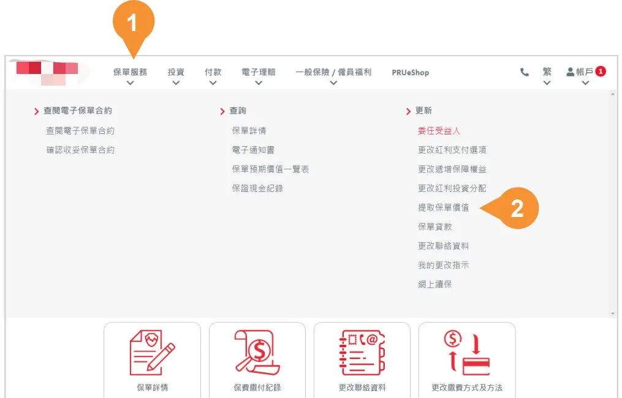Screen dimensions: 622x398
Task: Open 電子通知書 under 查詢
Action: pyautogui.click(x=252, y=150)
